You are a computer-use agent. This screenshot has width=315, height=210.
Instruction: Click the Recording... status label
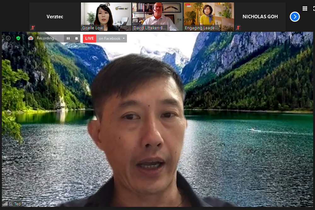(x=47, y=38)
